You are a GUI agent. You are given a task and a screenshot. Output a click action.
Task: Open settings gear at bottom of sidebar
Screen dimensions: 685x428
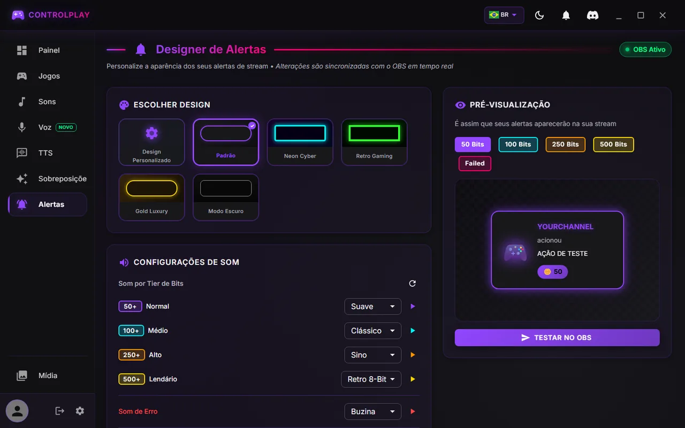coord(80,411)
